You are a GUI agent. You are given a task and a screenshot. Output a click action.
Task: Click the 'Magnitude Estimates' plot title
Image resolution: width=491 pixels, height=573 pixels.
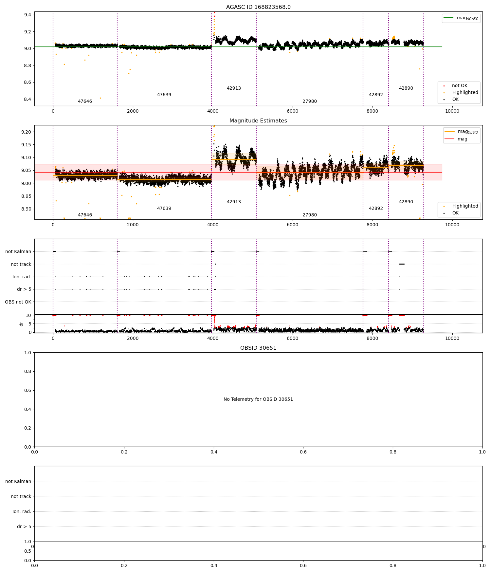pos(258,121)
